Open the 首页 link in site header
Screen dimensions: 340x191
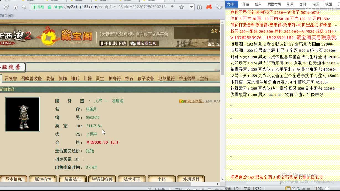pyautogui.click(x=211, y=44)
